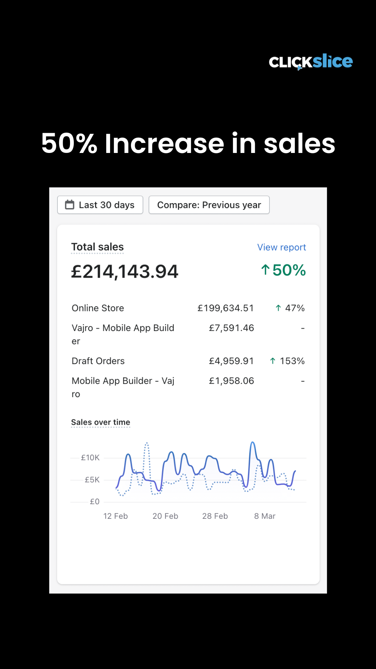The width and height of the screenshot is (376, 669).
Task: Open the View report link
Action: [281, 247]
